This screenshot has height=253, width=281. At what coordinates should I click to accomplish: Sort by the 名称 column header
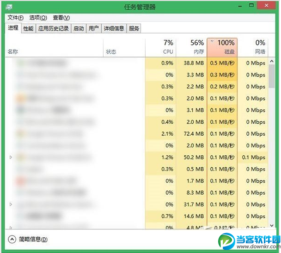coord(54,48)
